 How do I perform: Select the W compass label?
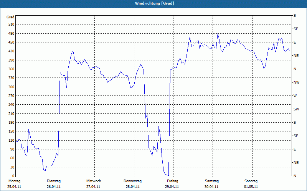click(295, 96)
